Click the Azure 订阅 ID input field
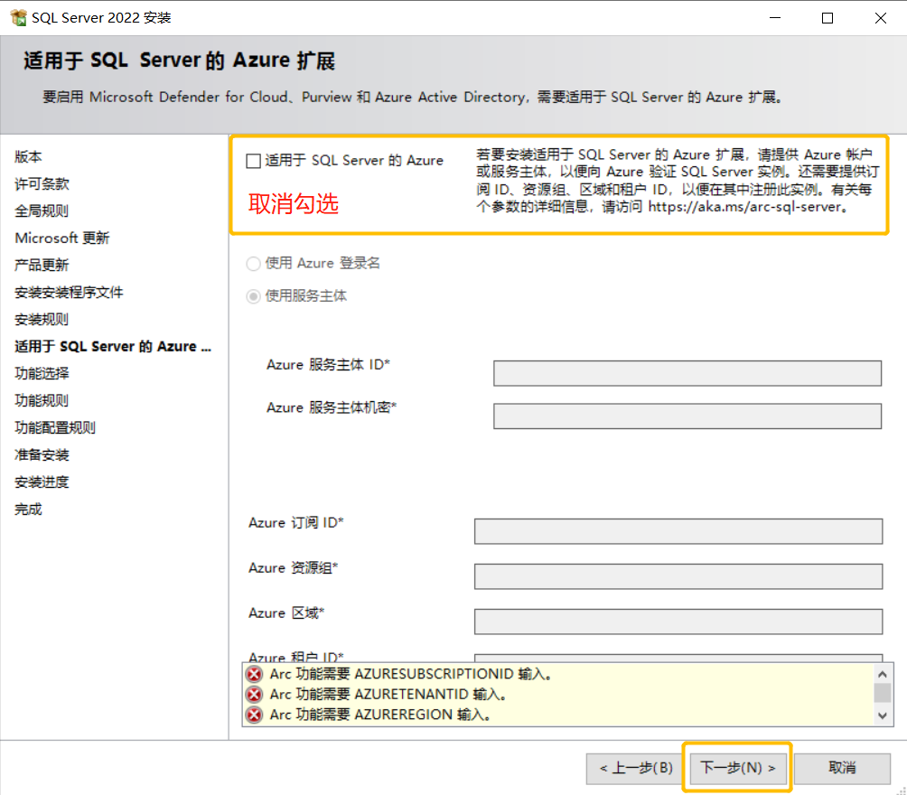907x795 pixels. pos(678,531)
